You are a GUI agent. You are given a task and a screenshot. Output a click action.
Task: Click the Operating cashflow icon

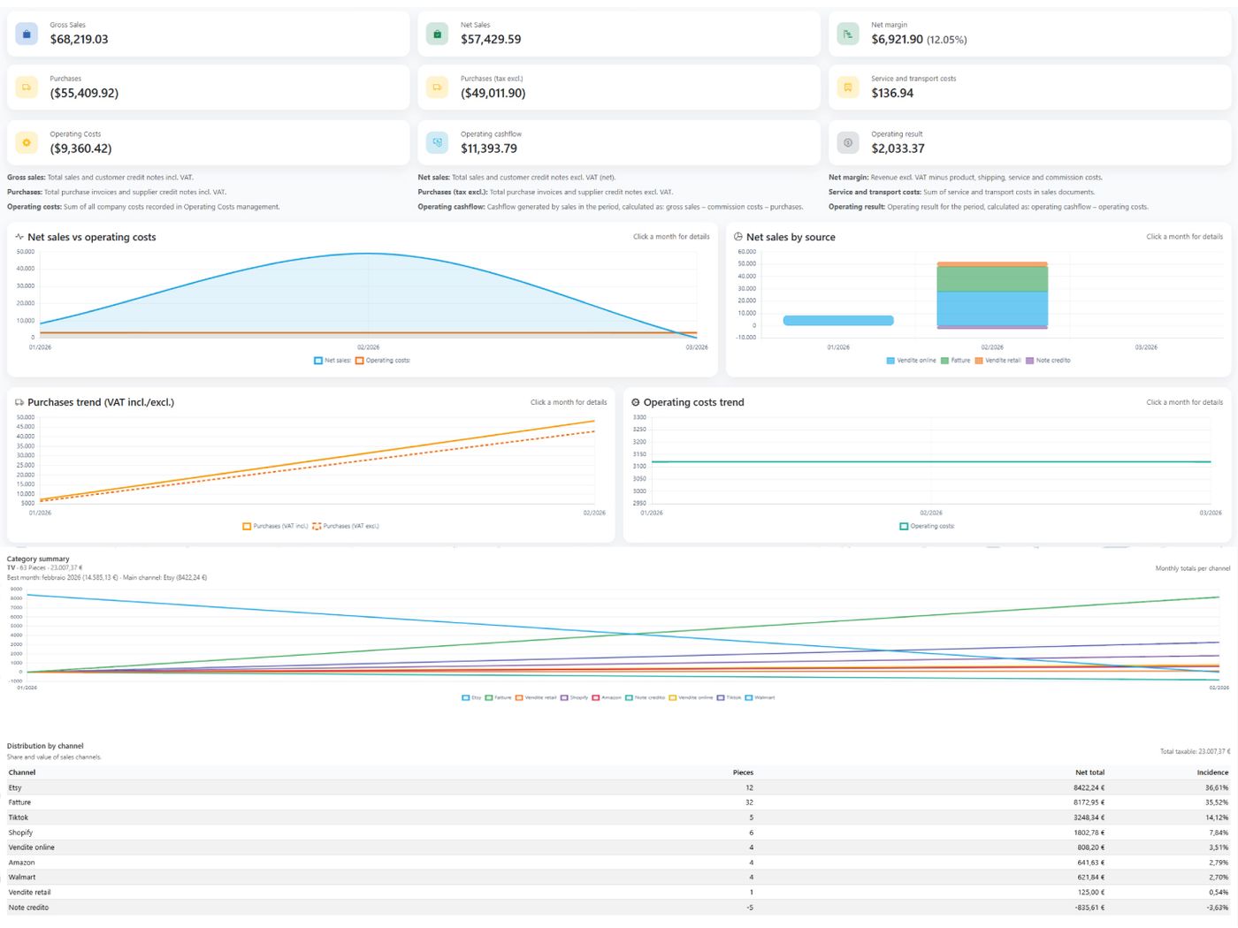pyautogui.click(x=437, y=142)
